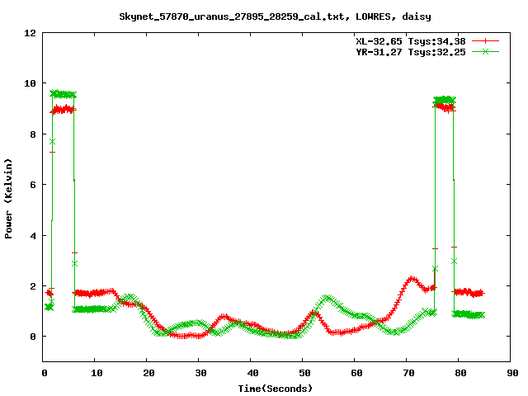This screenshot has height=396, width=528.
Task: Click the red XL legend line sample
Action: click(x=486, y=40)
